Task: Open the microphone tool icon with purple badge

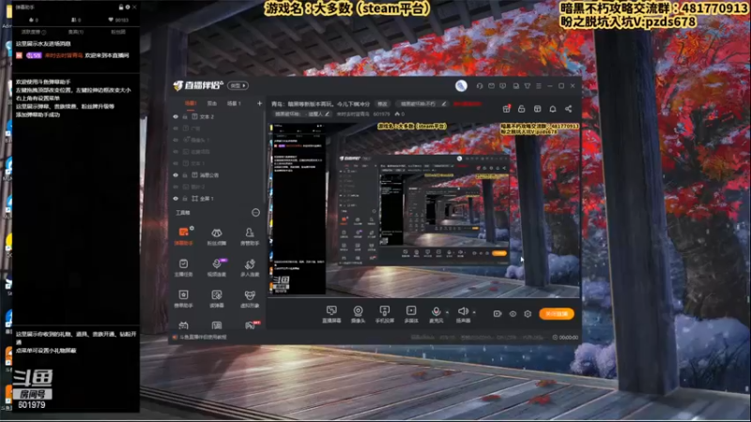Action: click(217, 267)
